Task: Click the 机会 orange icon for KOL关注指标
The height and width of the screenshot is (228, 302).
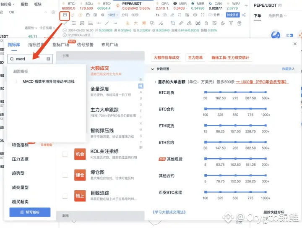Action: (80, 154)
